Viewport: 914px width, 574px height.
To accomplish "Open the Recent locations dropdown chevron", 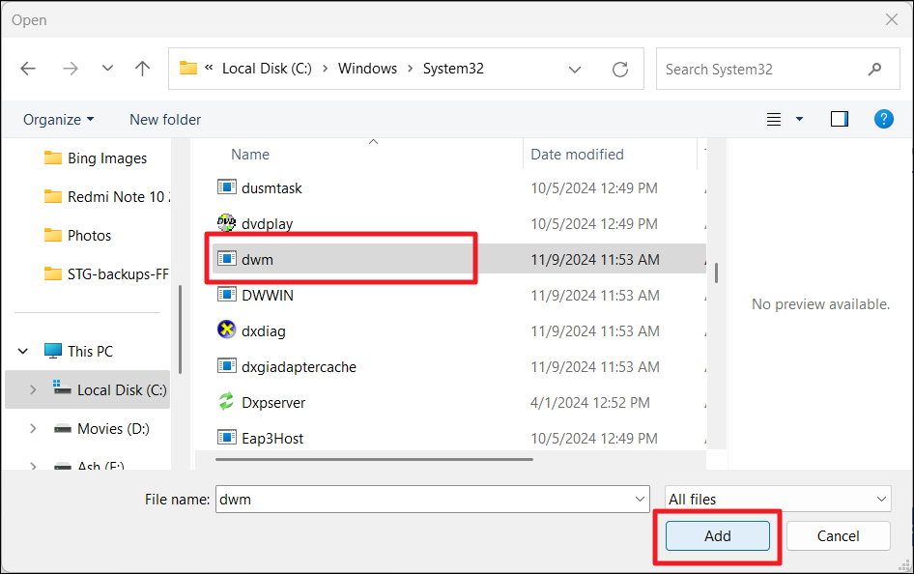I will (x=107, y=69).
